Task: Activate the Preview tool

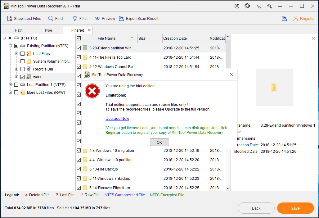Action: (x=105, y=18)
